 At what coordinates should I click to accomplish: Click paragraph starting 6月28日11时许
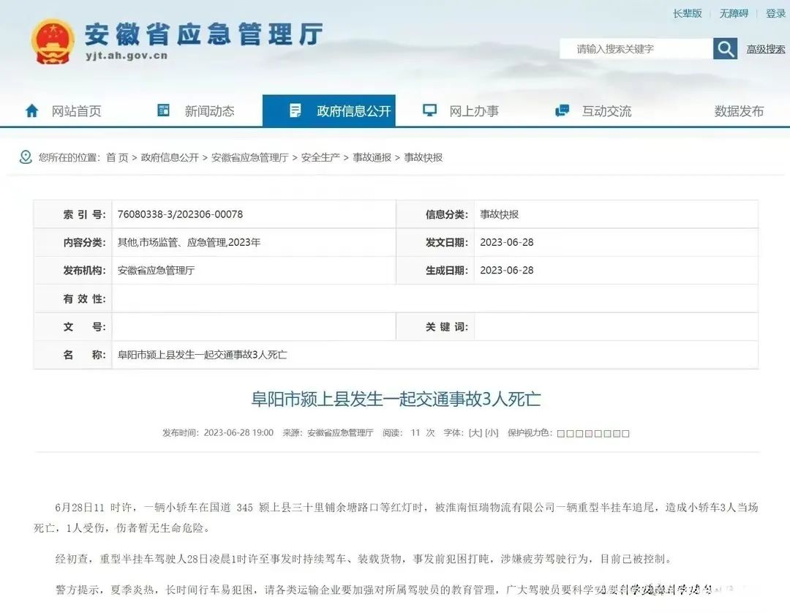click(x=396, y=517)
